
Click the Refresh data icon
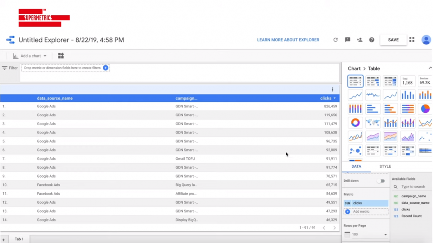pyautogui.click(x=335, y=40)
